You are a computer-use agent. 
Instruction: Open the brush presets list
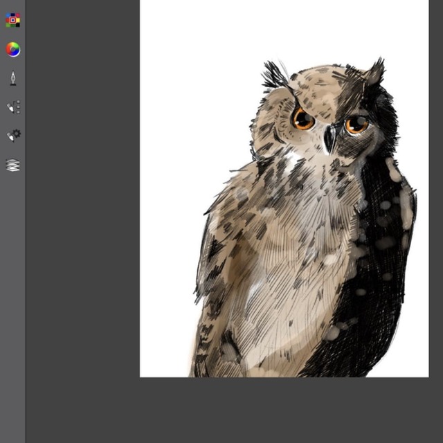(13, 107)
